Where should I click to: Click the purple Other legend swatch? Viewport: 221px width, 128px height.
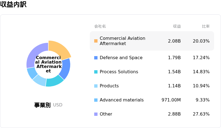pos(96,114)
